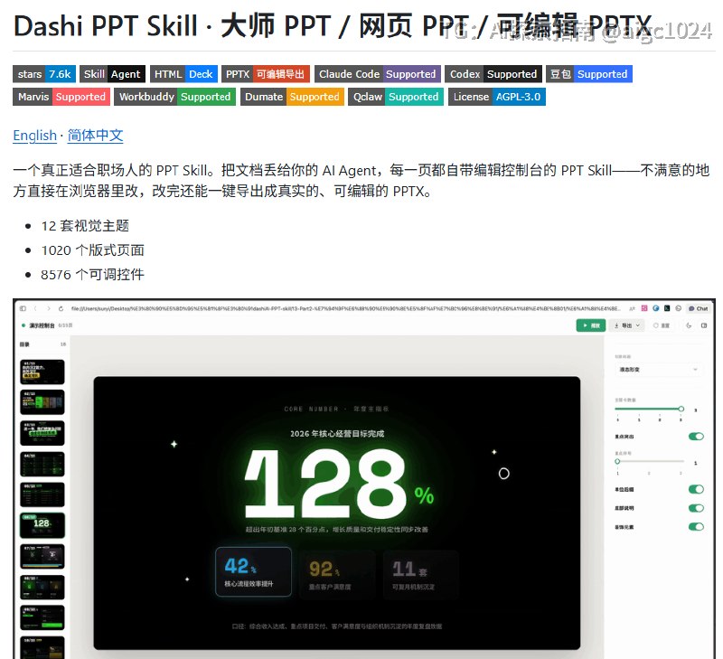
Task: Click the pink extension icon in browser toolbar
Action: [x=644, y=308]
